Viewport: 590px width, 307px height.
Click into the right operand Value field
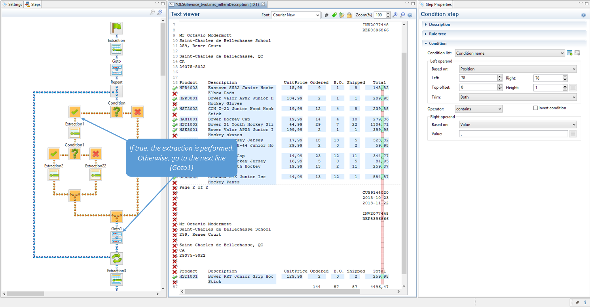513,134
